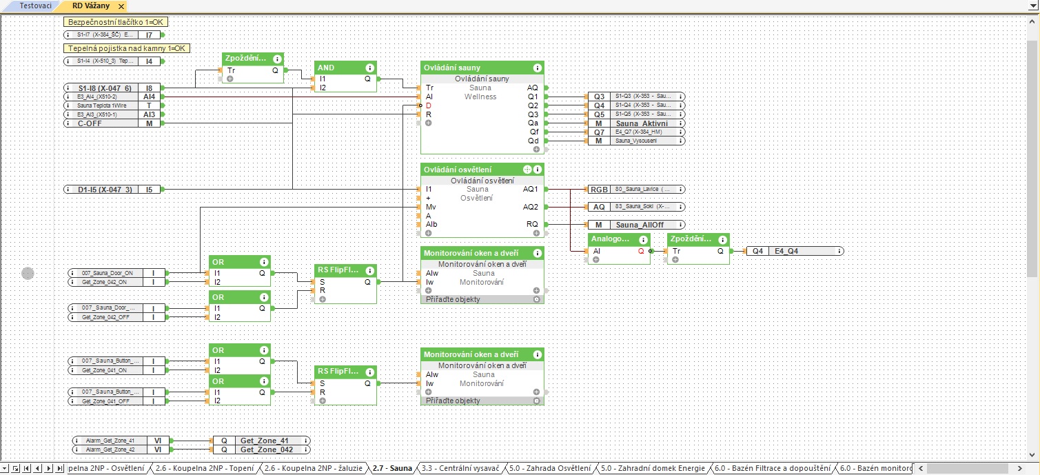Open info icon of Zpoždění block before E4_Q4
This screenshot has width=1040, height=475.
[x=723, y=239]
